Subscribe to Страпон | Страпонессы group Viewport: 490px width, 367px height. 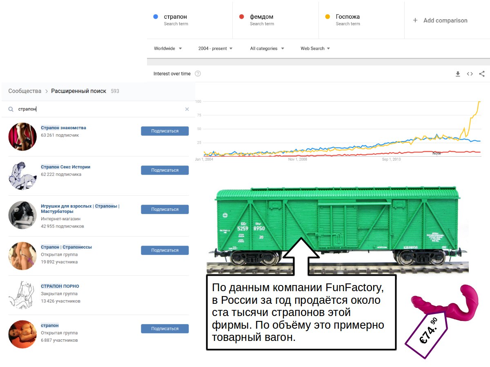[x=165, y=250]
